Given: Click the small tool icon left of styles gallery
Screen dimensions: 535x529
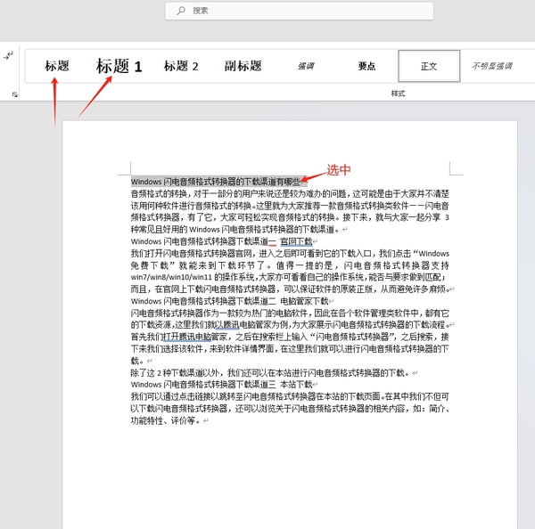Looking at the screenshot, I should [9, 55].
